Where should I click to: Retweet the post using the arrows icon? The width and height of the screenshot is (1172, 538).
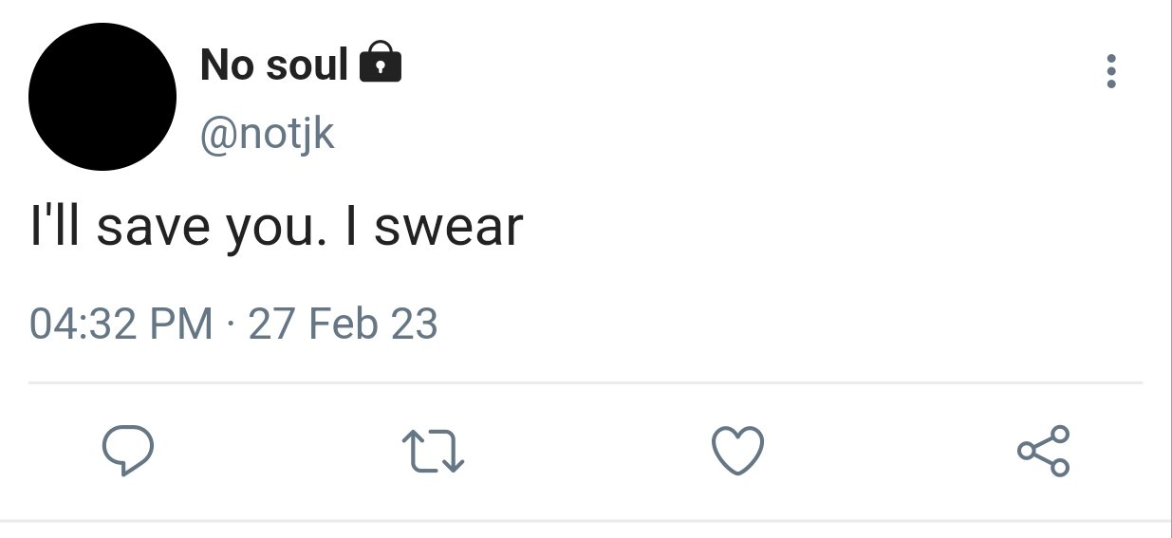tap(433, 451)
